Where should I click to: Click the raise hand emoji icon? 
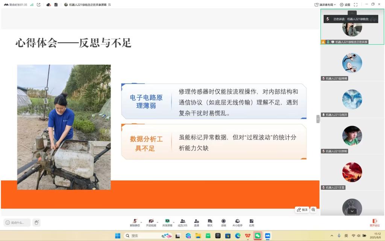36,223
